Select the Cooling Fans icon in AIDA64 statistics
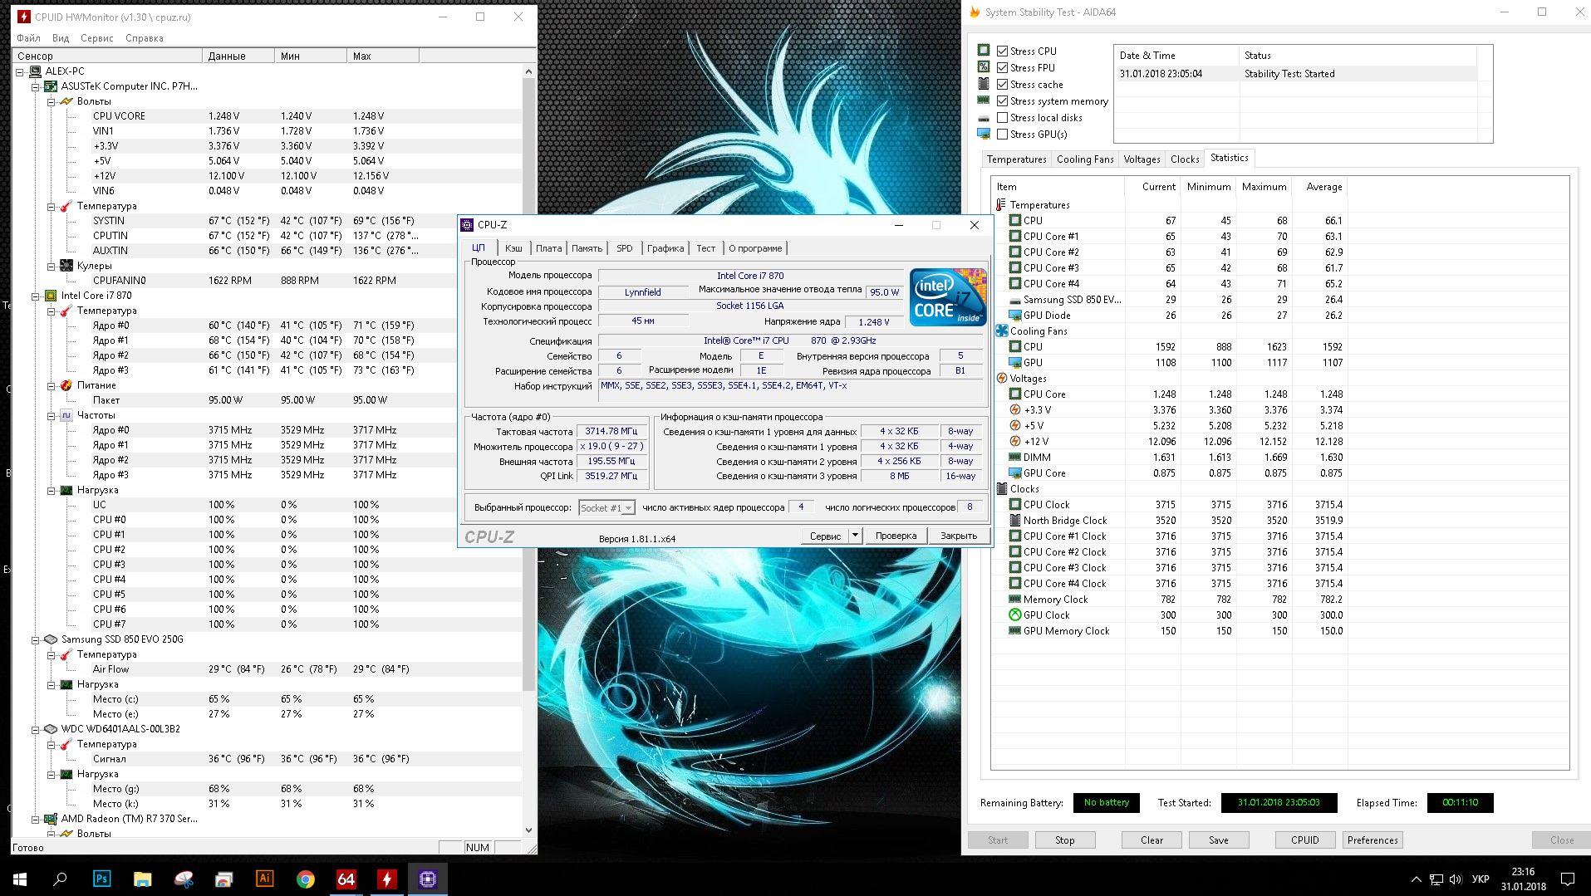Image resolution: width=1591 pixels, height=896 pixels. point(1001,330)
